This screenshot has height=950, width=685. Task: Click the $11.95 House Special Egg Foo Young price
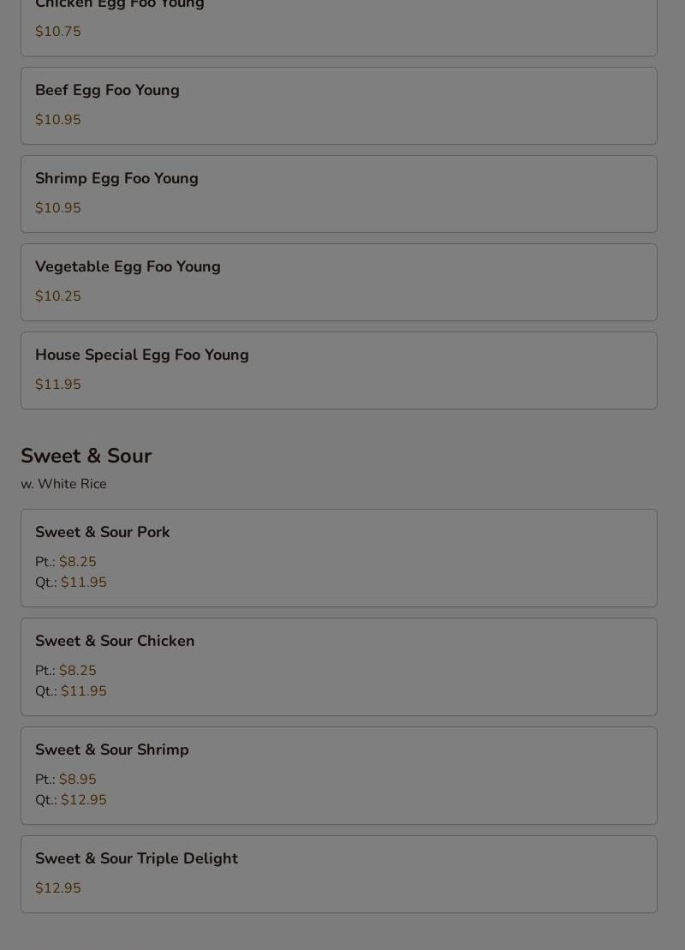click(58, 385)
